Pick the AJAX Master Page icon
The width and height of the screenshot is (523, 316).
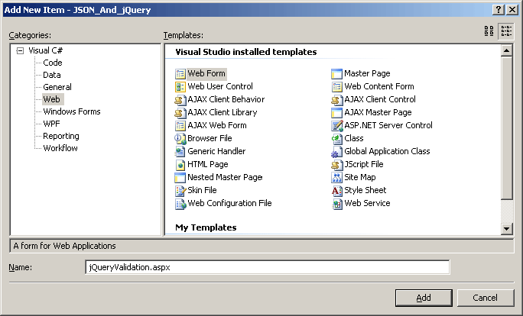[337, 112]
